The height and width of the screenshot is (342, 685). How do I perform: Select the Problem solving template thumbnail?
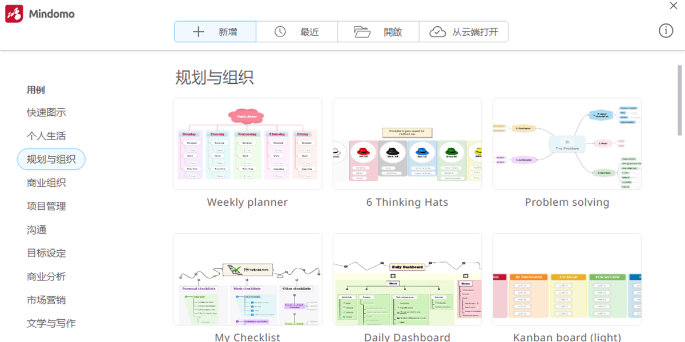(x=567, y=144)
